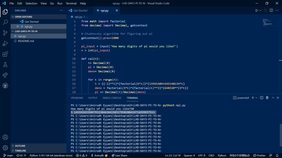Close the npi.py editor tab
Screen dimensions: 282x158
(x=117, y=10)
